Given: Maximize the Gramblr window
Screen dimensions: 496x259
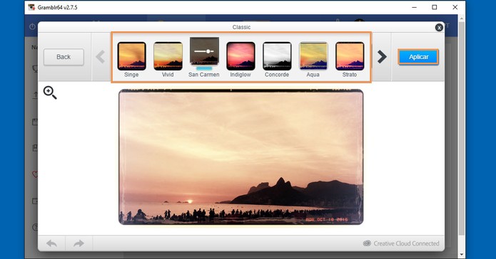Looking at the screenshot, I should pos(435,7).
